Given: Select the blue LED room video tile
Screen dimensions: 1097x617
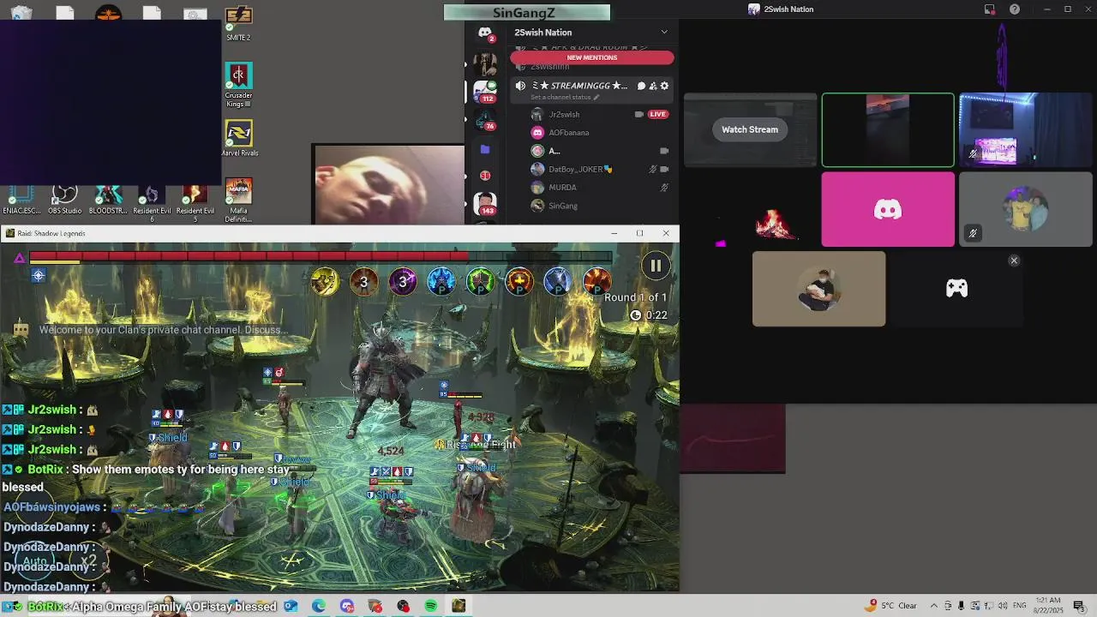Looking at the screenshot, I should click(x=1026, y=129).
